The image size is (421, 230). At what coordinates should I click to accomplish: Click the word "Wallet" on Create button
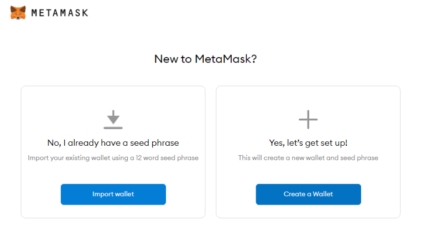(321, 194)
